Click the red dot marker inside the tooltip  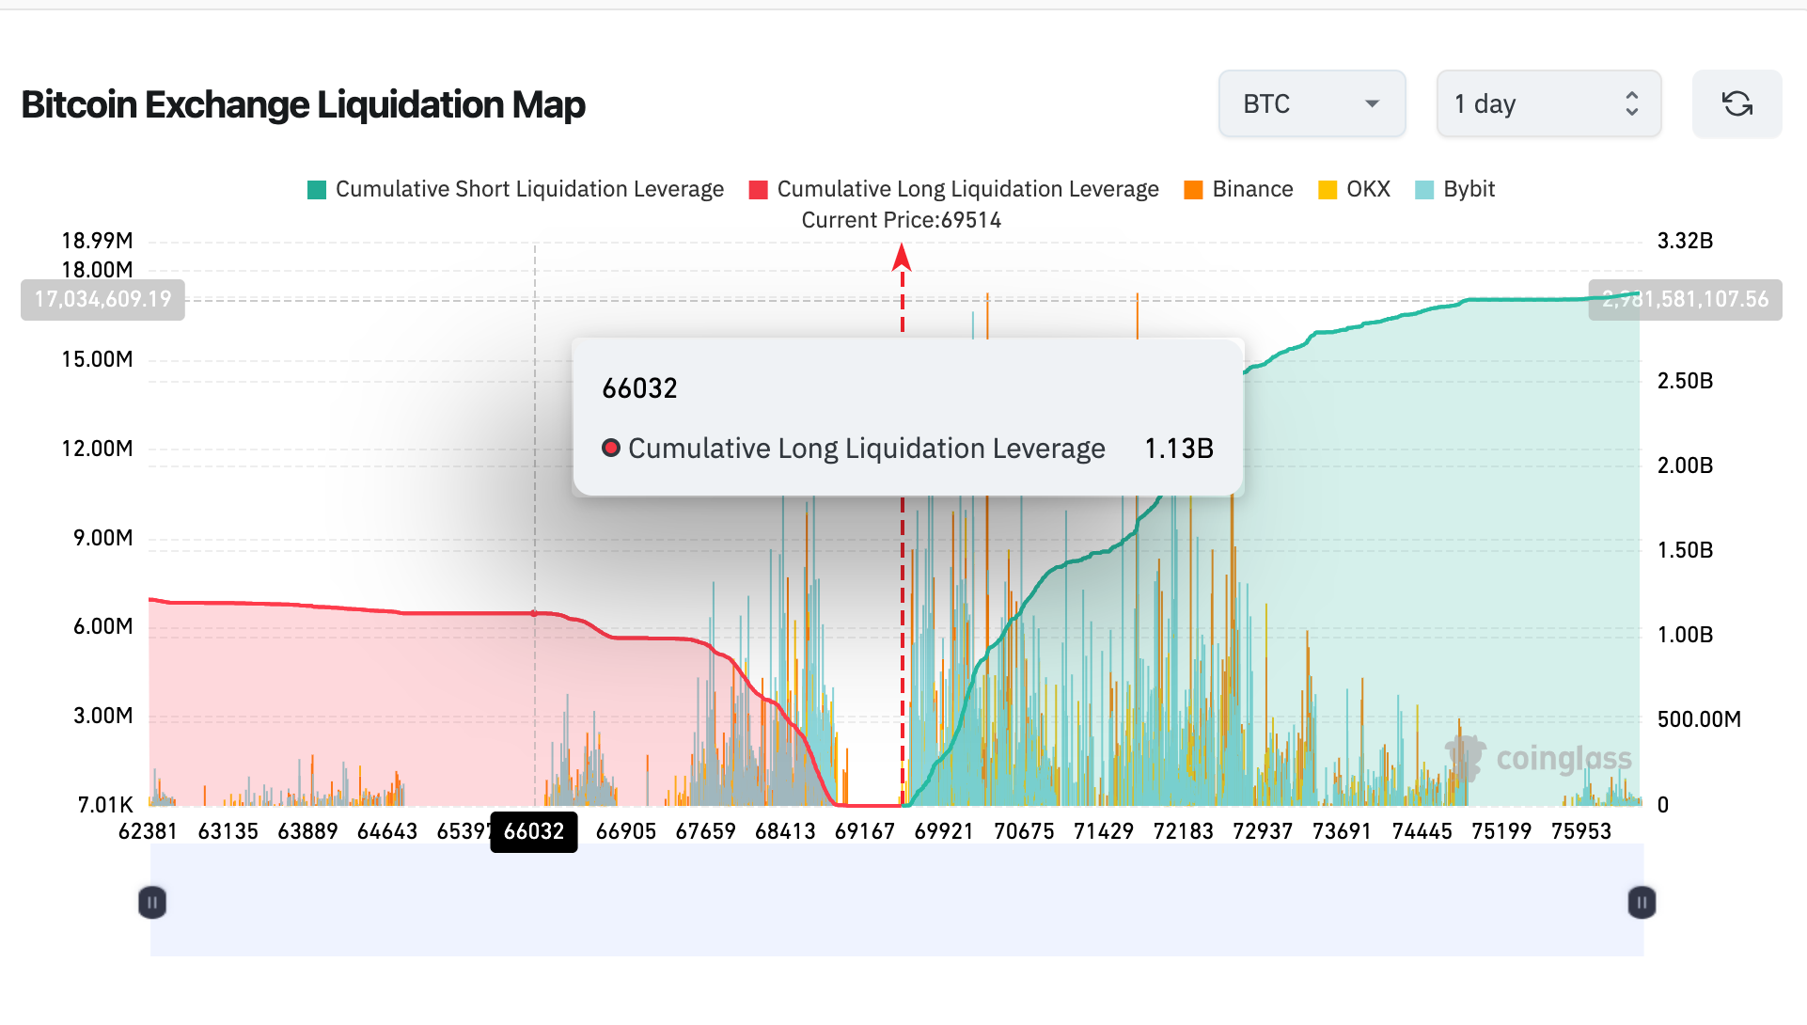[612, 448]
